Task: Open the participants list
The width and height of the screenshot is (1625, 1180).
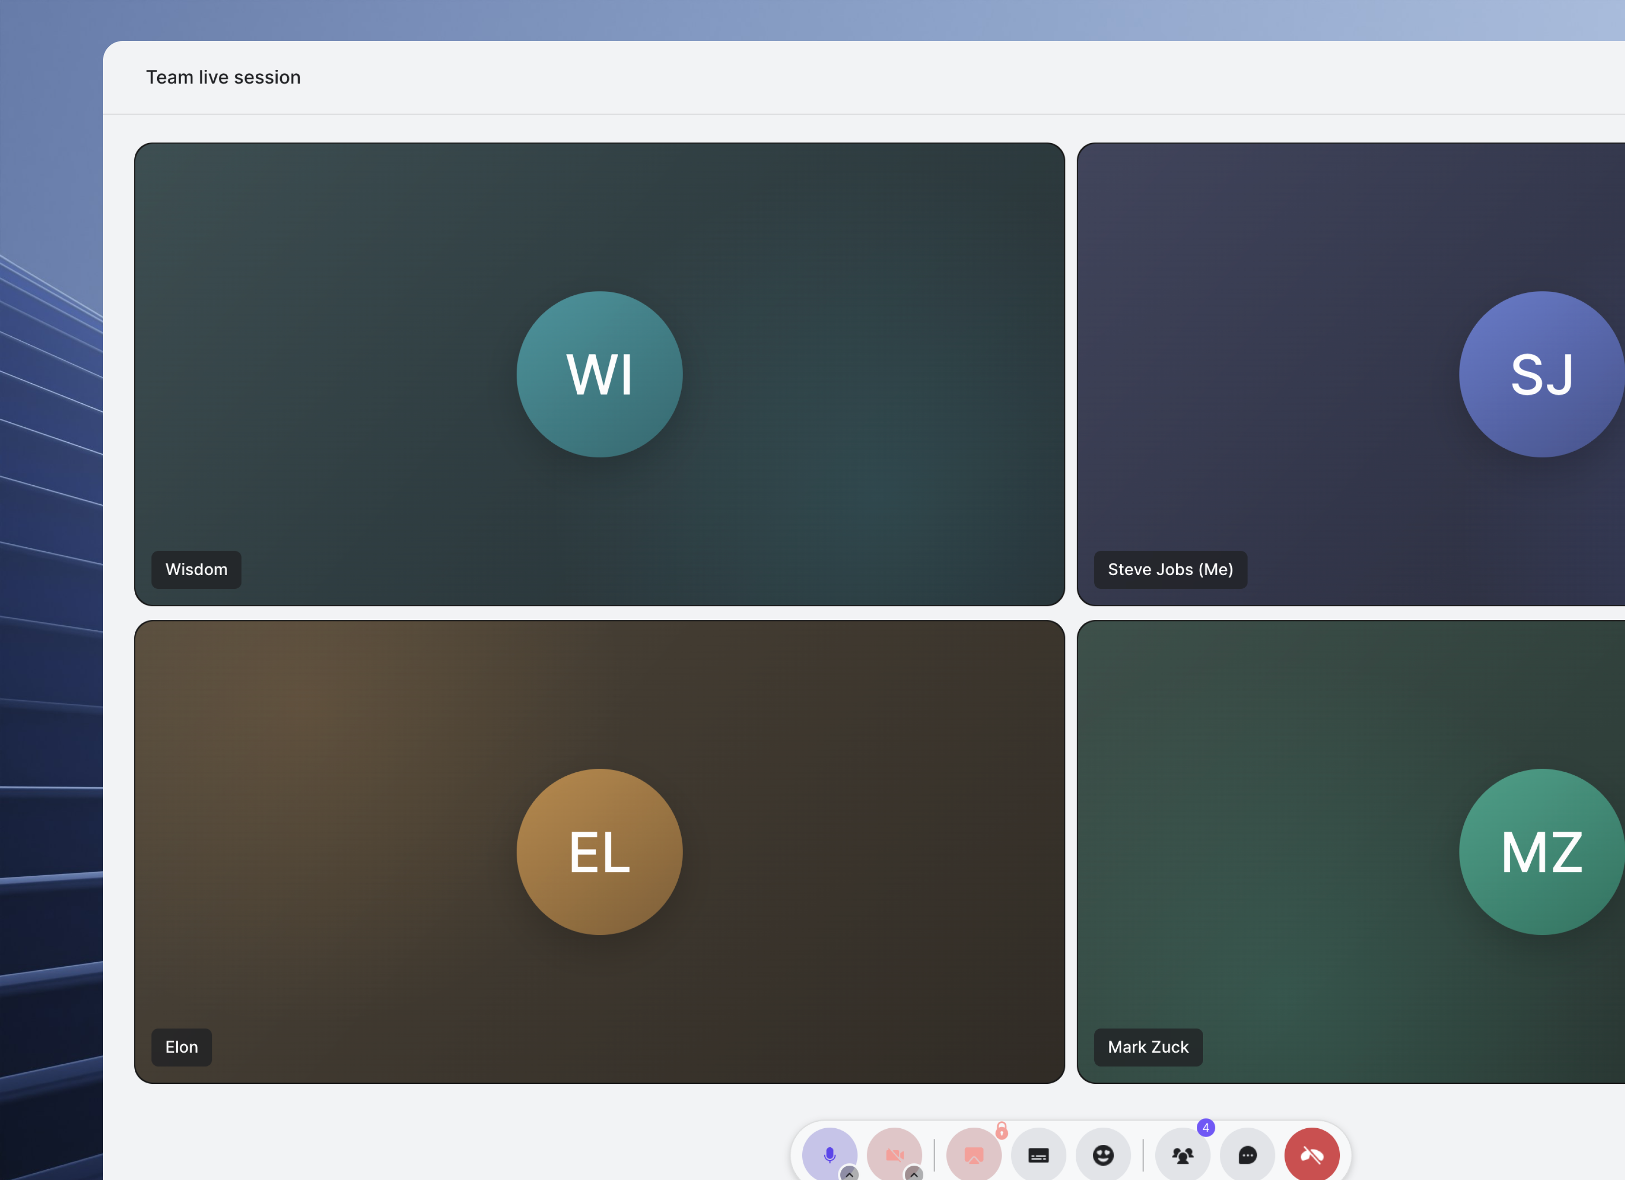Action: point(1182,1154)
